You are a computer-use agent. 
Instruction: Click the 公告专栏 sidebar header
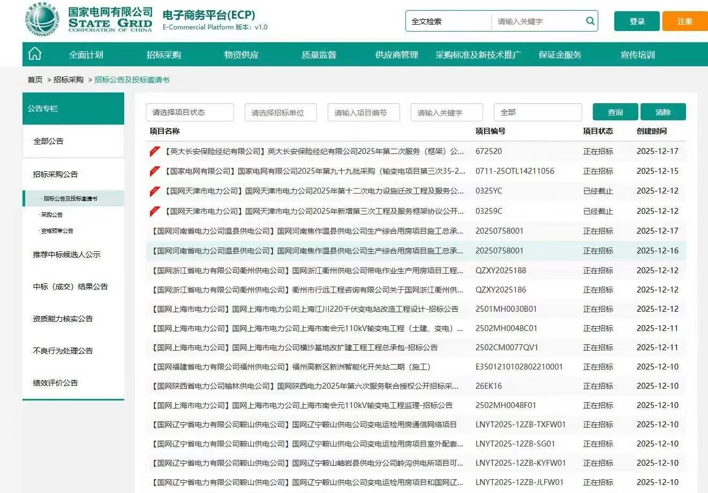[73, 109]
